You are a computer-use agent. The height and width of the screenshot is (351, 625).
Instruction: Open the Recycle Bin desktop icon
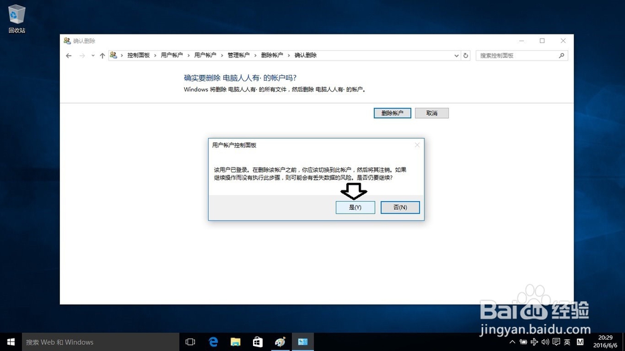click(17, 19)
